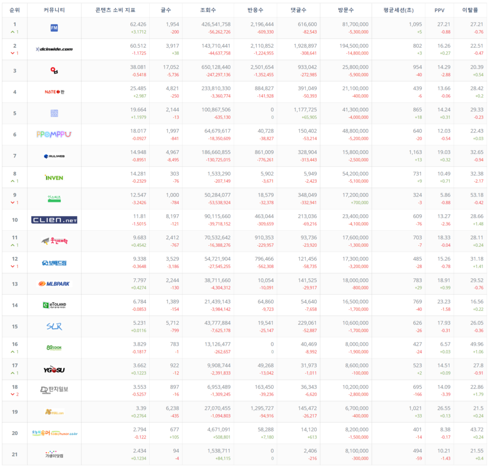This screenshot has width=489, height=468.
Task: Click the MLBPARK logo
Action: click(x=54, y=284)
